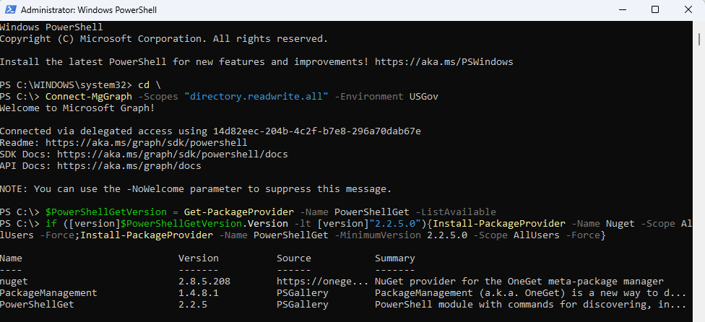Screen dimensions: 705x322
Task: Click the version '2.2.5' in PowerShellGet row
Action: [x=193, y=305]
